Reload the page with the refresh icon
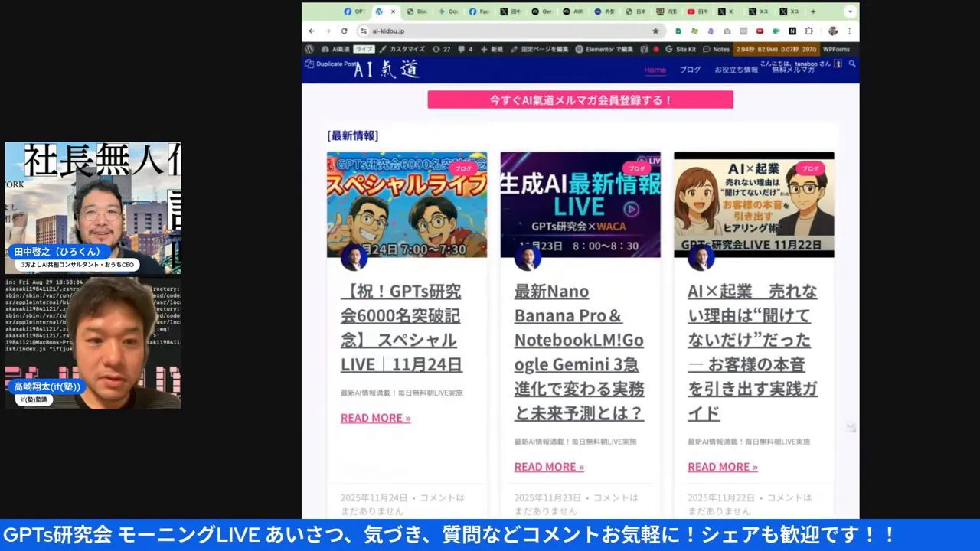The height and width of the screenshot is (551, 980). click(x=344, y=31)
